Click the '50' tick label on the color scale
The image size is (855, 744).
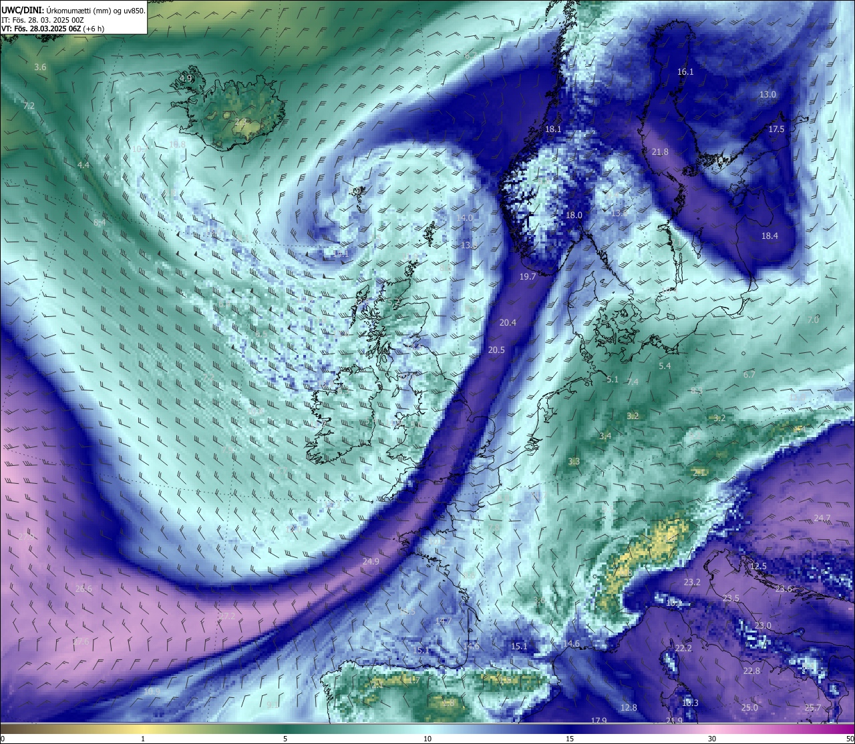pyautogui.click(x=850, y=739)
